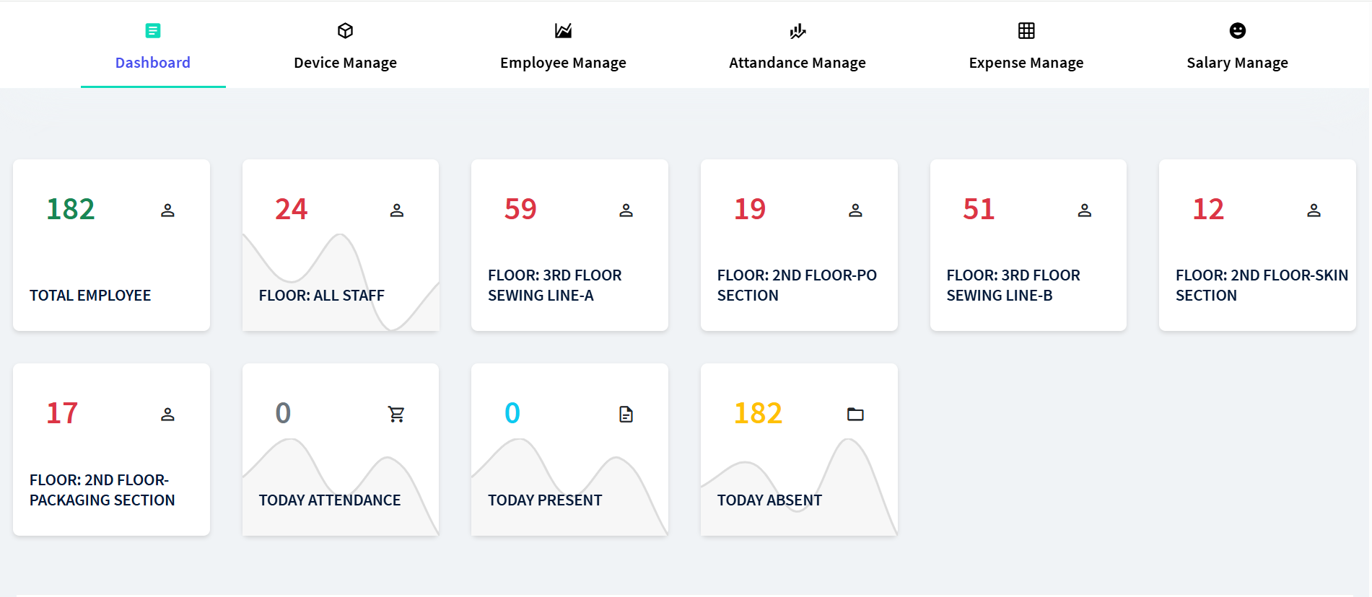Go to the Salary Manage tab

(1237, 63)
